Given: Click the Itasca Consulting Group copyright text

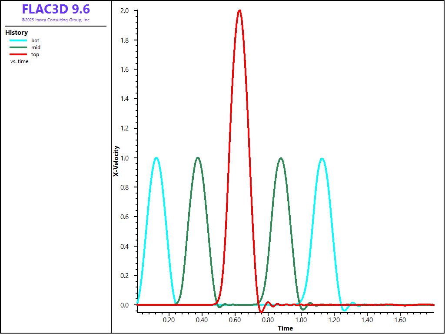Looking at the screenshot, I should [56, 20].
